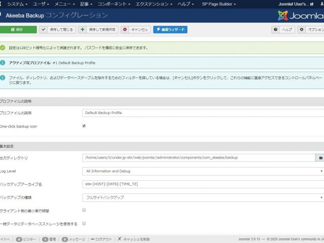Click the broom icon for cache clear
Screen dimensions: 324x243
[119, 239]
